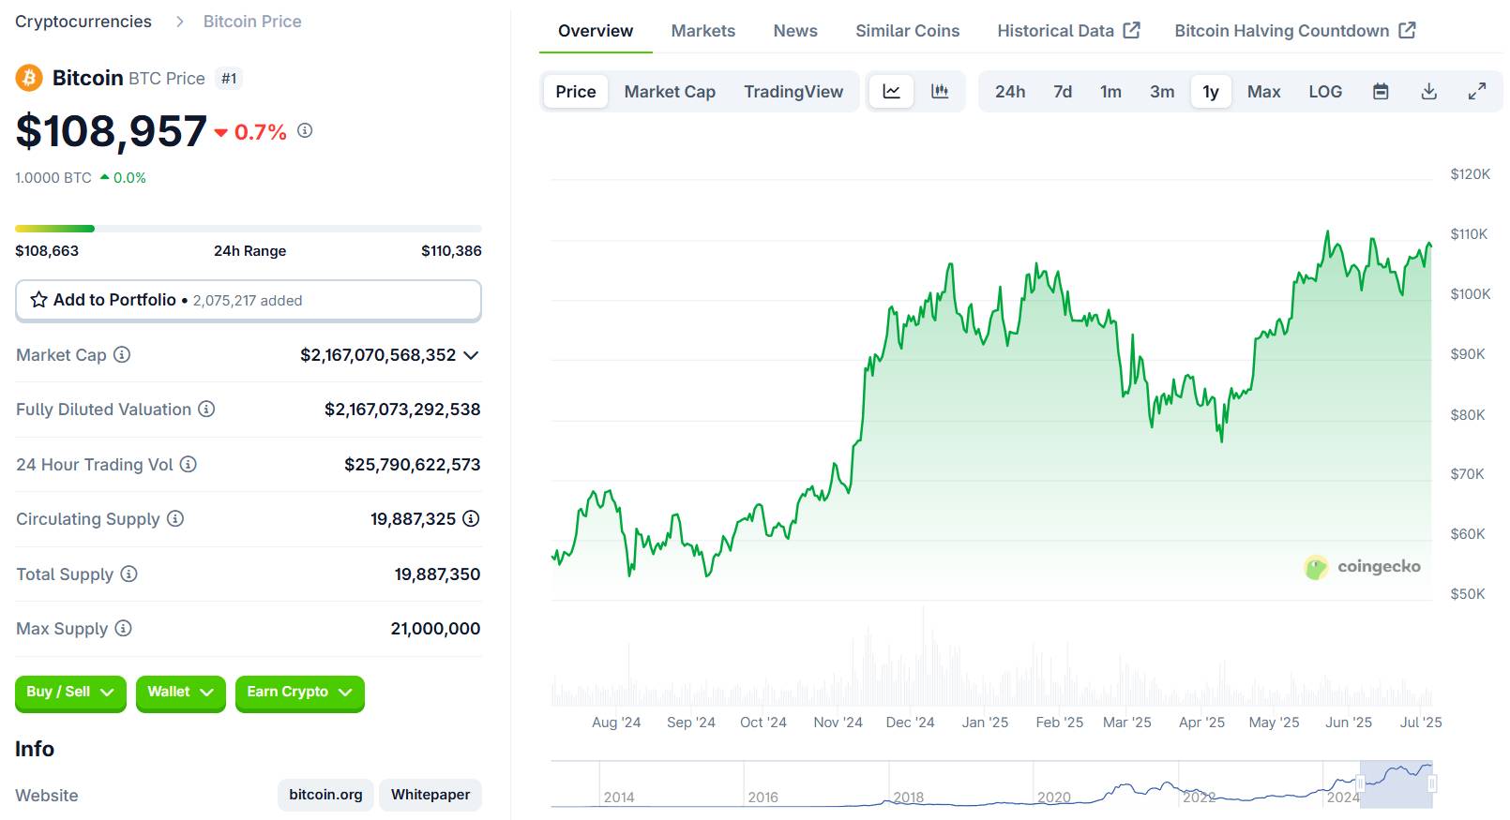Click the $108,957 current price text
Viewport: 1510px width, 820px height.
pos(111,131)
